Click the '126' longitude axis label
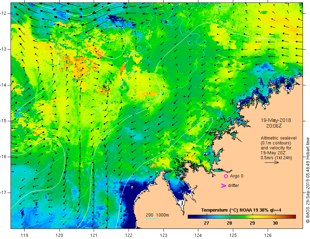 tap(268, 235)
